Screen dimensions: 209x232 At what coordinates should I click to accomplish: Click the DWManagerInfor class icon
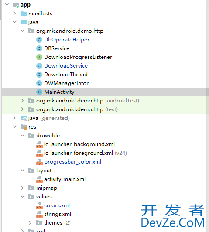[x=39, y=83]
